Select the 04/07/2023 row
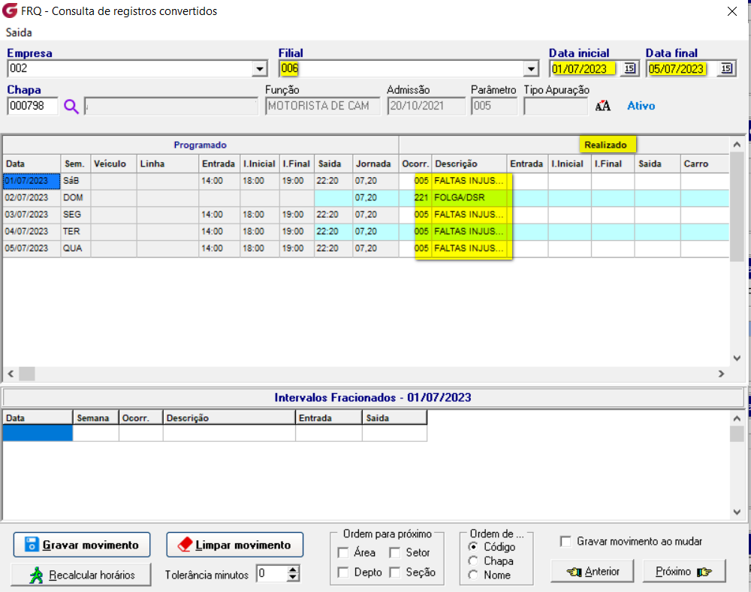 point(366,232)
